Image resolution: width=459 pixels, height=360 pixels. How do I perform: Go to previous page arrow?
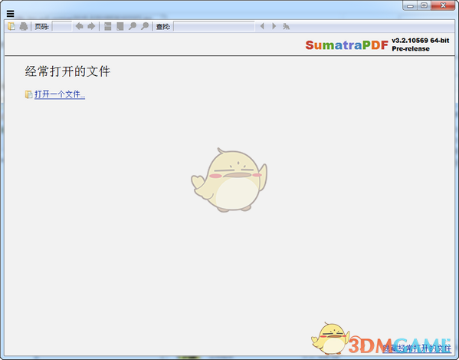[80, 26]
